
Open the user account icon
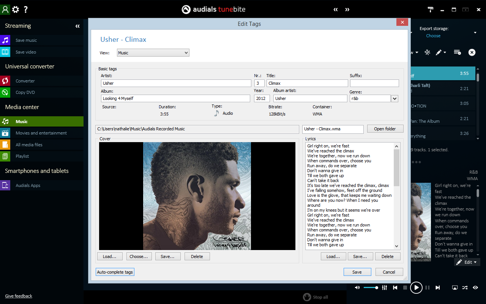click(x=5, y=9)
